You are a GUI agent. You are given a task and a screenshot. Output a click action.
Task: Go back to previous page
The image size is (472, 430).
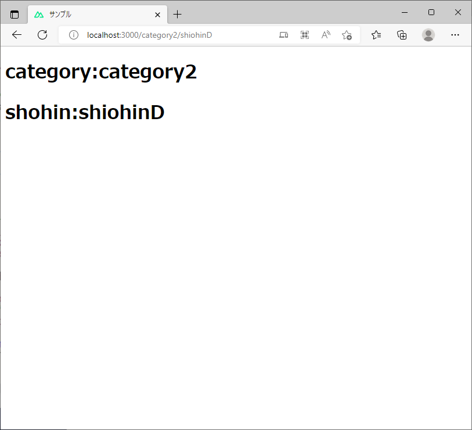click(17, 35)
